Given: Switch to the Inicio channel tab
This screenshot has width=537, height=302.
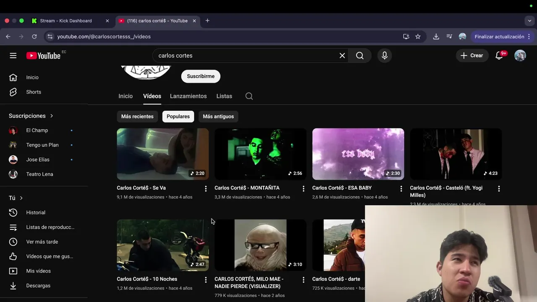Looking at the screenshot, I should [x=125, y=96].
